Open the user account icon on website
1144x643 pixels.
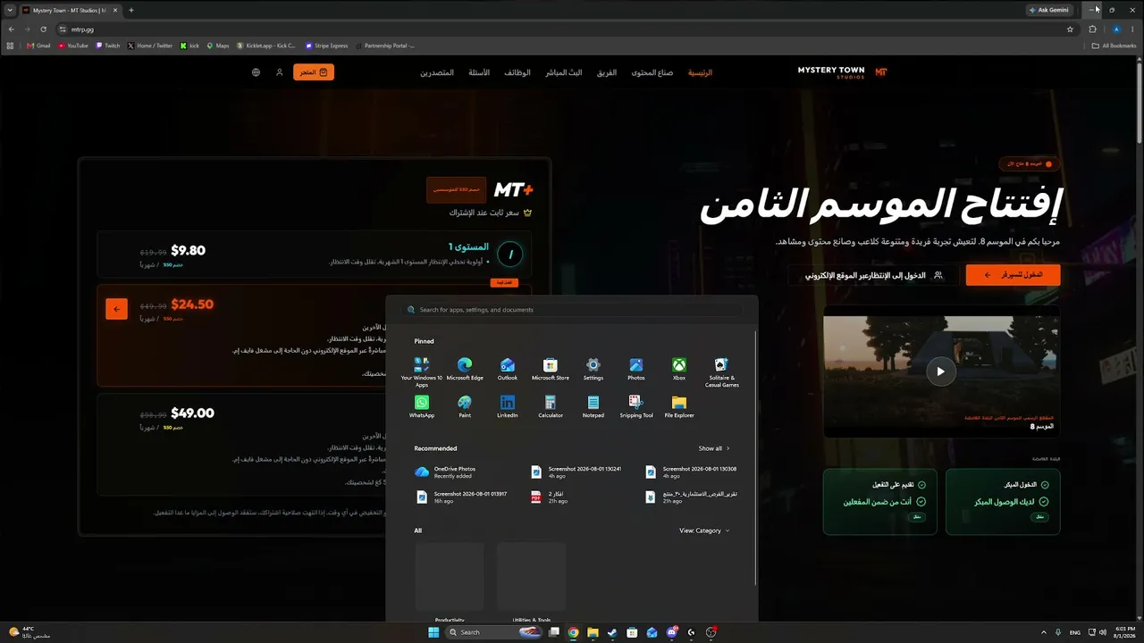[x=279, y=72]
